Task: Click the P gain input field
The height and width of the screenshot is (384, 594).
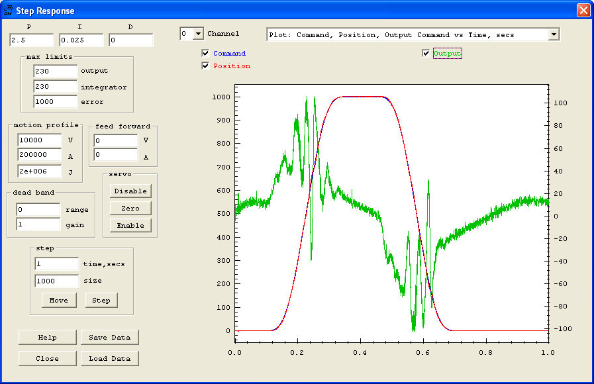Action: pos(30,40)
